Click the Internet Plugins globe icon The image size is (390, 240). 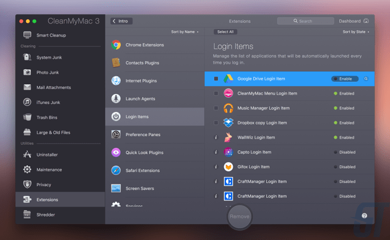[116, 80]
